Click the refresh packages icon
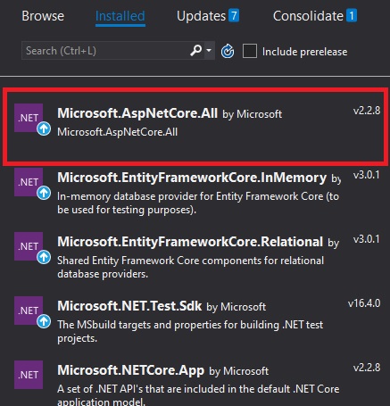This screenshot has width=390, height=406. click(228, 51)
